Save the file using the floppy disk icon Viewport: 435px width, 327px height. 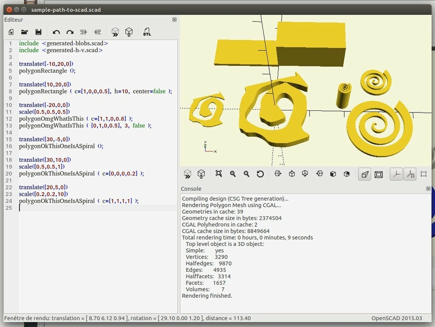point(38,32)
